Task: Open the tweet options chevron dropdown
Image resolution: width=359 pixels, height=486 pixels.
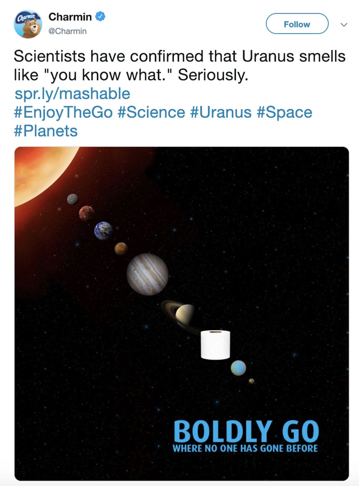Action: pyautogui.click(x=344, y=25)
